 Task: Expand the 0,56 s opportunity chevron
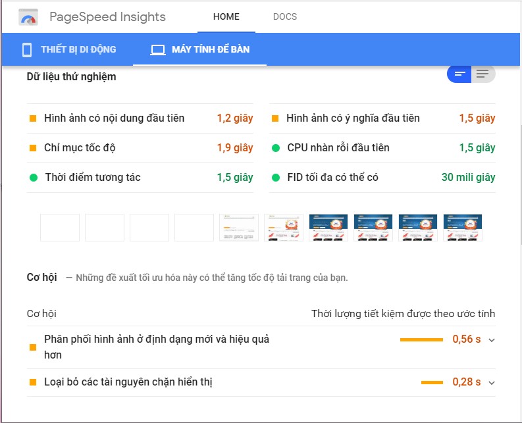tap(492, 340)
